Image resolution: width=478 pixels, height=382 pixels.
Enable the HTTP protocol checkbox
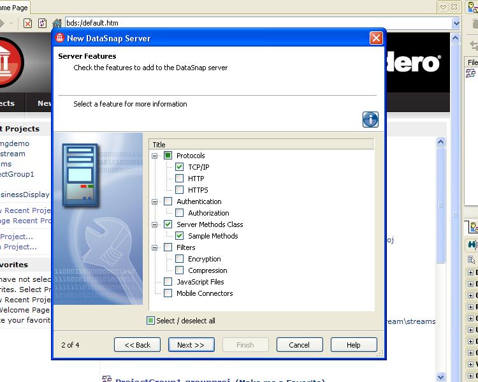(180, 179)
